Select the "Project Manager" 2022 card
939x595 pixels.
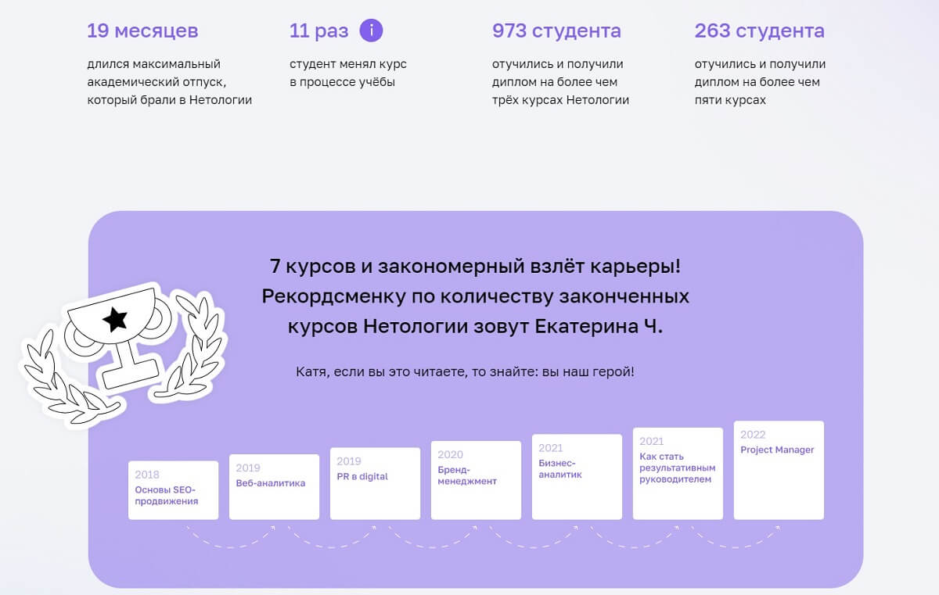pyautogui.click(x=779, y=468)
